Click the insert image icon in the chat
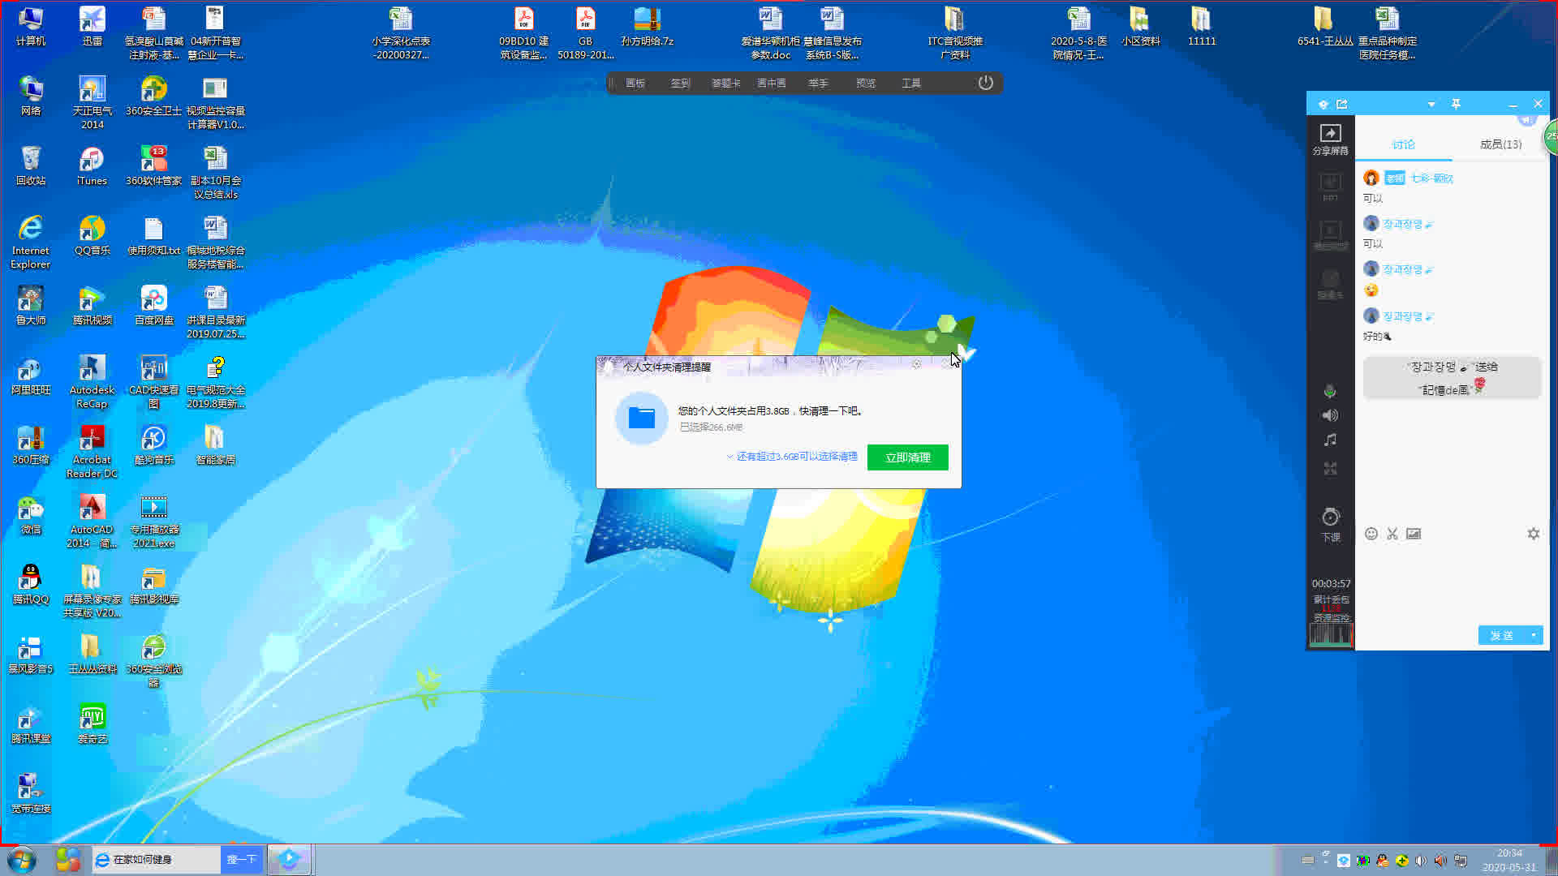 click(x=1414, y=534)
